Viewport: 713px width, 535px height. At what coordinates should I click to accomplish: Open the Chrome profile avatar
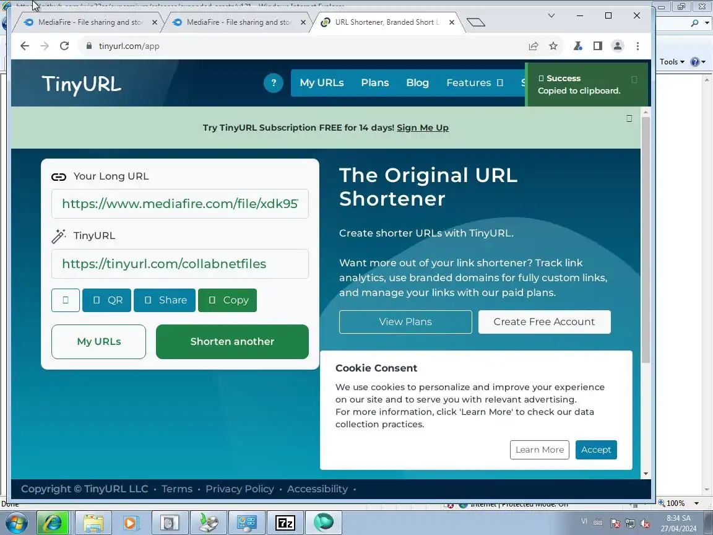pos(618,46)
